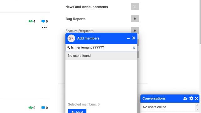The image size is (201, 113).
Task: Open the News and Announcements category
Action: pos(87,7)
